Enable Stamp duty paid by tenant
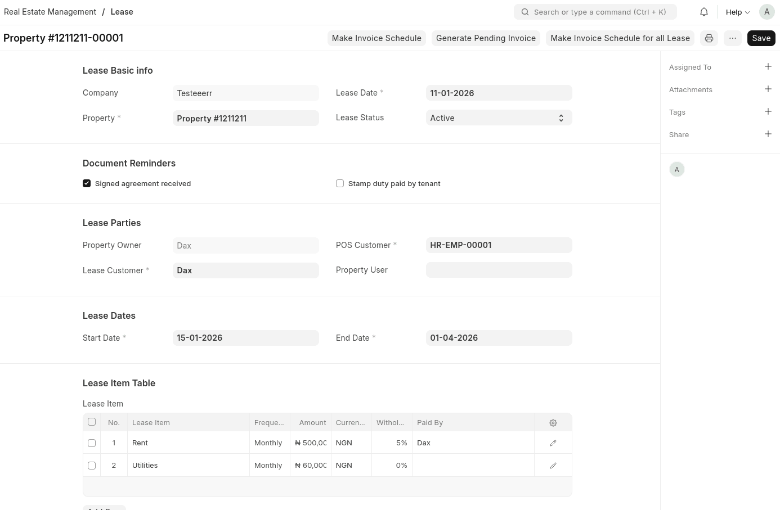Viewport: 780px width, 510px height. (x=340, y=183)
